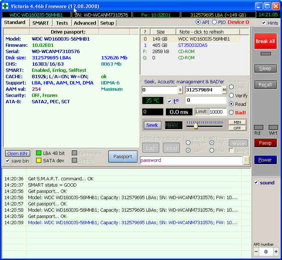
Task: Click the Device 0 label
Action: pyautogui.click(x=238, y=22)
